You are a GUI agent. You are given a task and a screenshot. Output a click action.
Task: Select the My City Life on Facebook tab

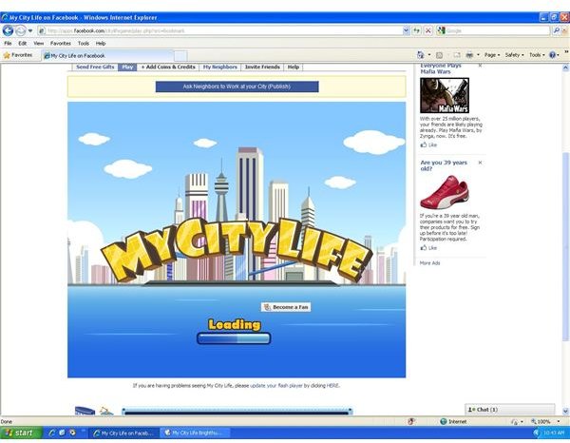(x=107, y=56)
